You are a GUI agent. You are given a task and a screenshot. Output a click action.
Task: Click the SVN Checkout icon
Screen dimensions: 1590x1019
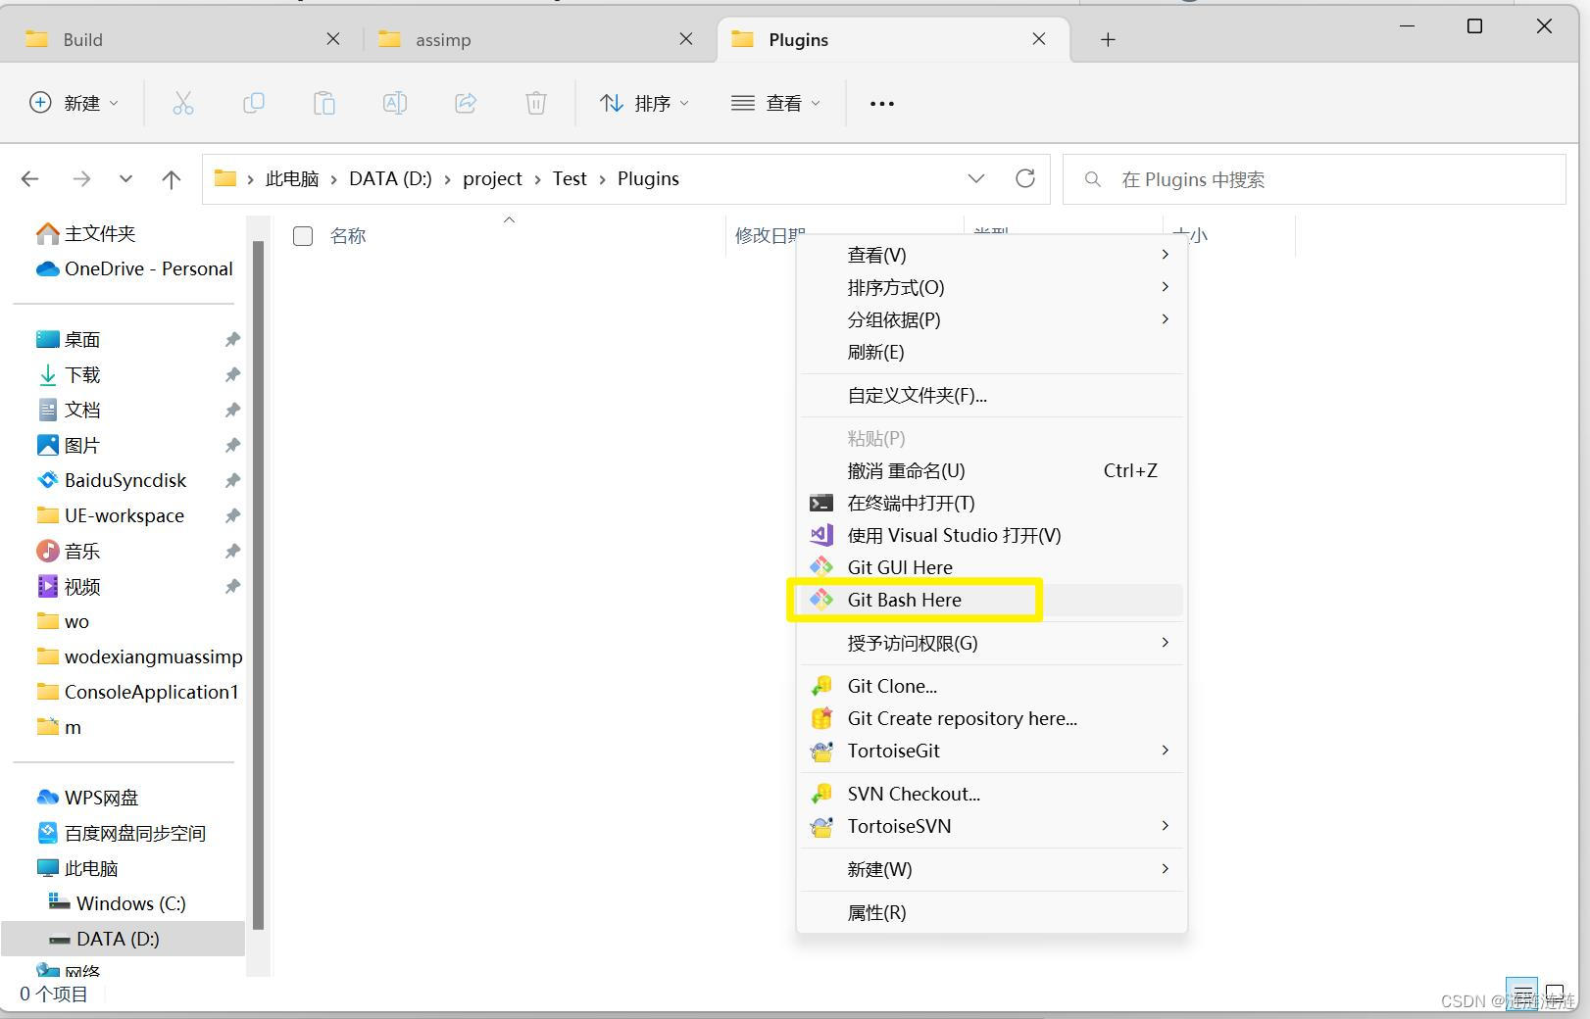click(821, 794)
